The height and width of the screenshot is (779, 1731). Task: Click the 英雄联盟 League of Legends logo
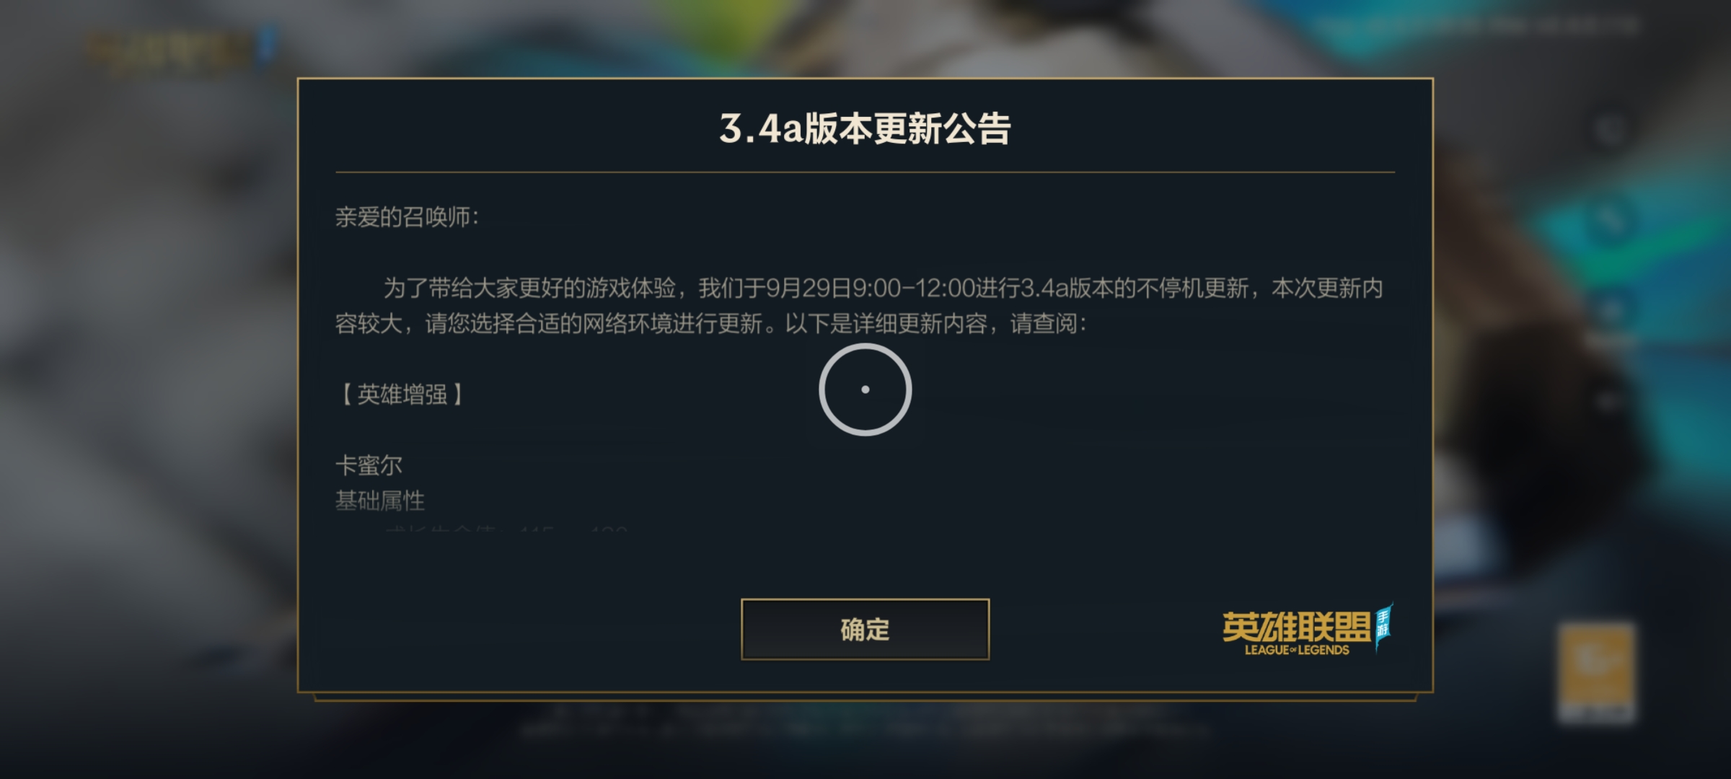click(x=1307, y=629)
